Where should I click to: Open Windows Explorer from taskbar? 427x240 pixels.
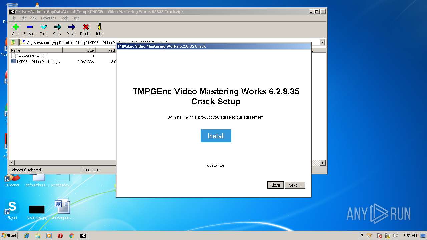point(38,236)
